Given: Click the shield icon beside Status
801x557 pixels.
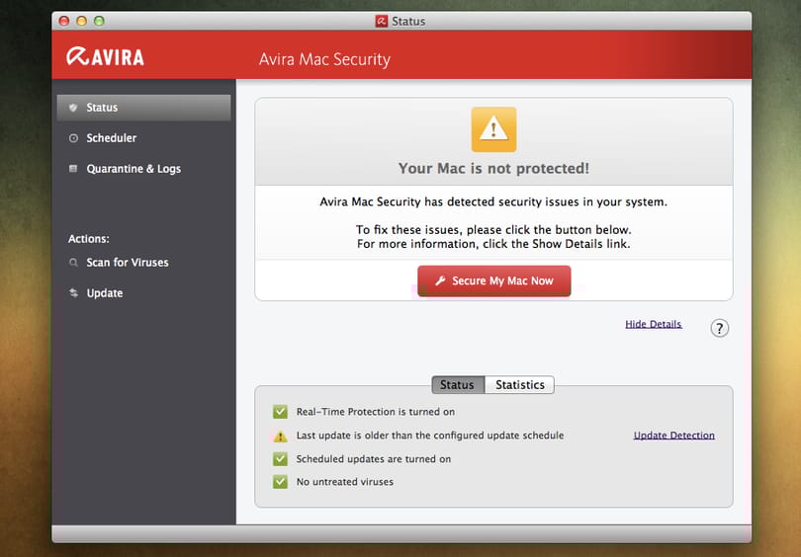Looking at the screenshot, I should (x=73, y=108).
